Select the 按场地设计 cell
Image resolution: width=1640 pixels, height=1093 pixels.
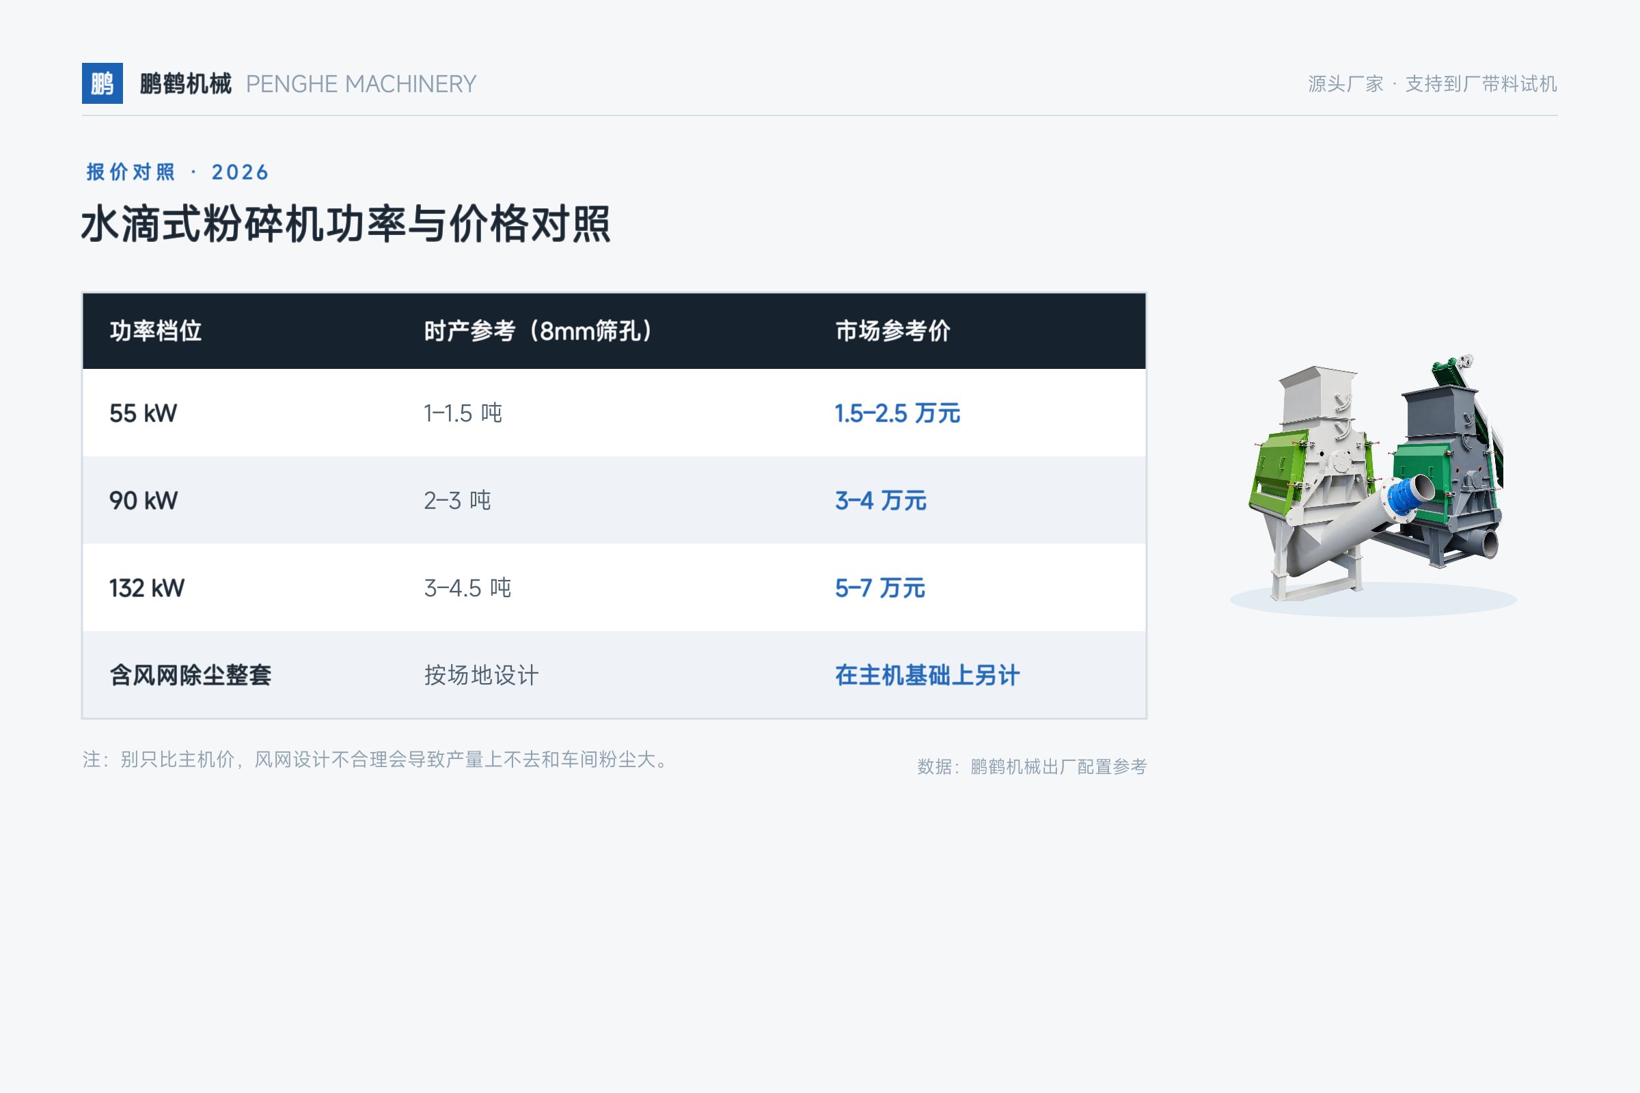click(x=482, y=676)
